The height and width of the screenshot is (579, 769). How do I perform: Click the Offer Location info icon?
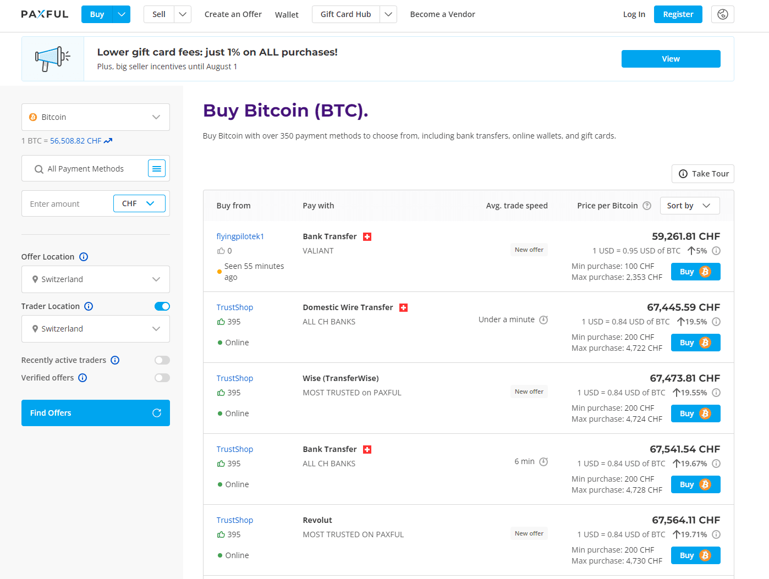84,257
